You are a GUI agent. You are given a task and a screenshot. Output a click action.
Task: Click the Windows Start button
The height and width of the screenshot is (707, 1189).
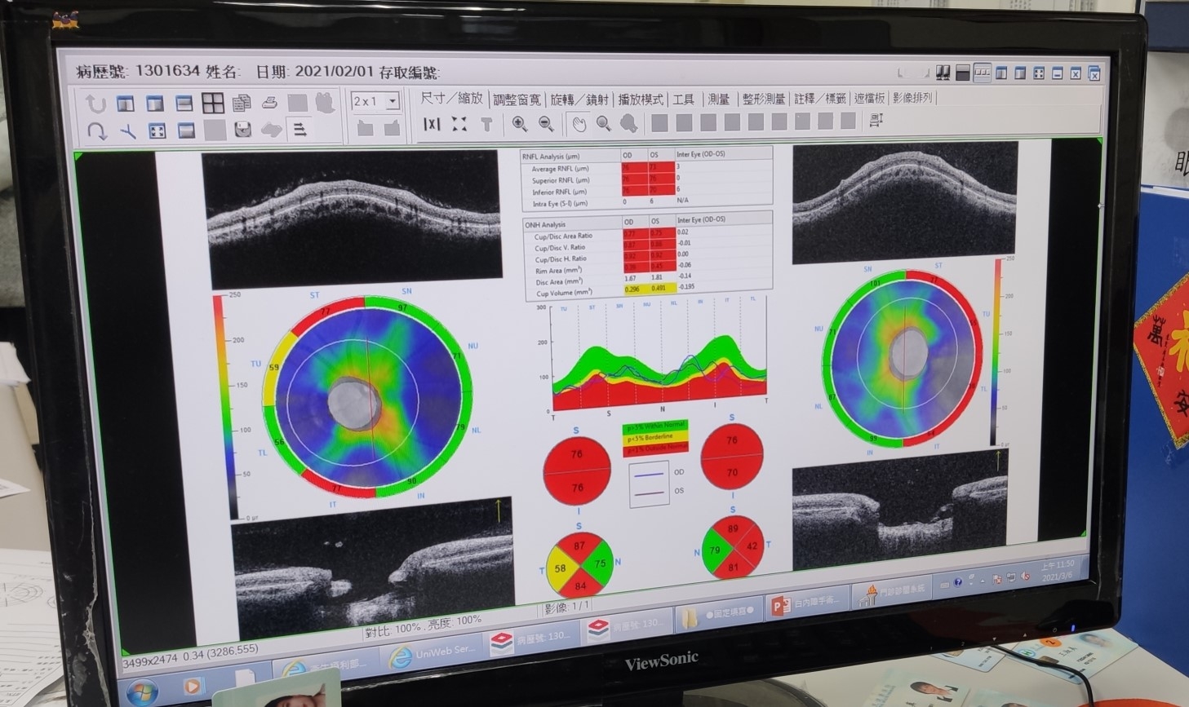click(x=143, y=689)
